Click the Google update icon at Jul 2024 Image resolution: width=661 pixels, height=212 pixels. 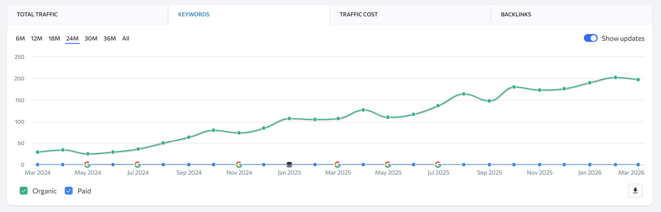[137, 164]
